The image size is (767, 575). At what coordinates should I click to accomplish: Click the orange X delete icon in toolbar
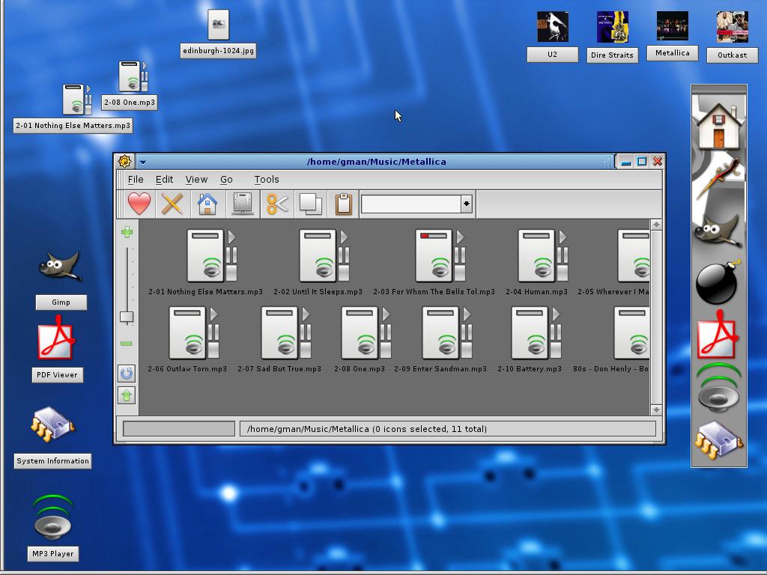(x=172, y=204)
